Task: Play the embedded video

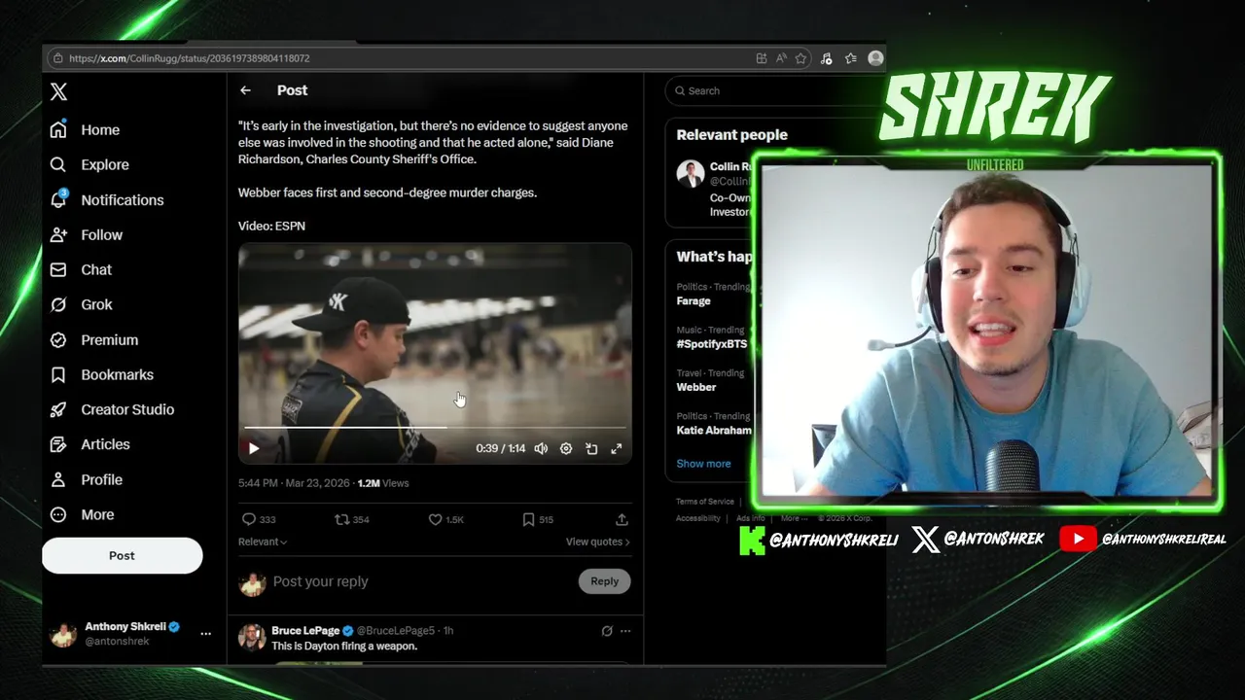Action: [254, 448]
